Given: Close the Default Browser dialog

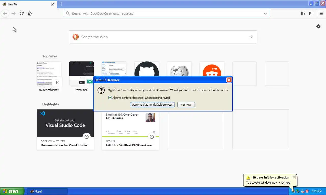Looking at the screenshot, I should tap(229, 80).
